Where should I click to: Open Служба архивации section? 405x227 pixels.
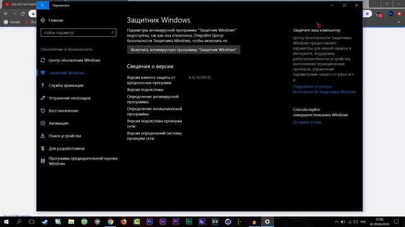62,86
